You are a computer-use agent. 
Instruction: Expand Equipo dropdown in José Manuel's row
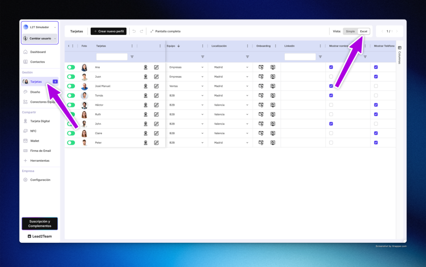tap(203, 86)
